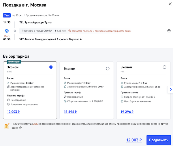This screenshot has height=146, width=173.
Task: Expand flight transfer details chevron
Action: 169,31
